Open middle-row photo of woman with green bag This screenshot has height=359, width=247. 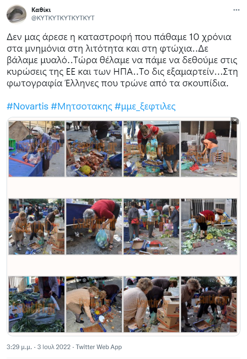pos(94,226)
